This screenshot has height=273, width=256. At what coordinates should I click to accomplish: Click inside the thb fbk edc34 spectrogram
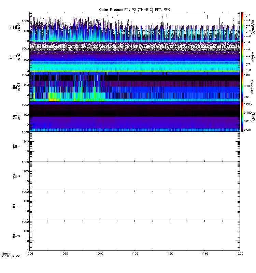click(134, 87)
